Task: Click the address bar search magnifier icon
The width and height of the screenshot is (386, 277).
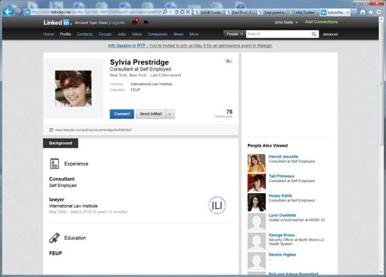Action: [165, 12]
